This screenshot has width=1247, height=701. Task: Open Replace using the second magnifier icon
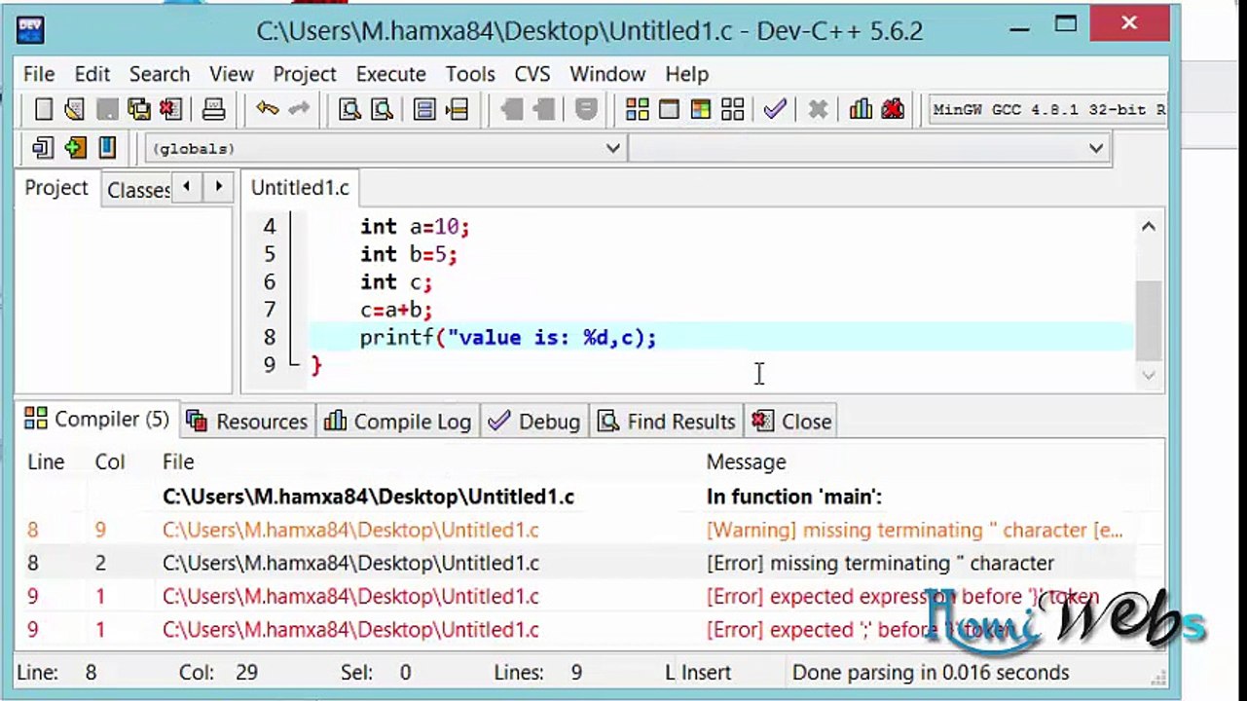click(x=382, y=109)
